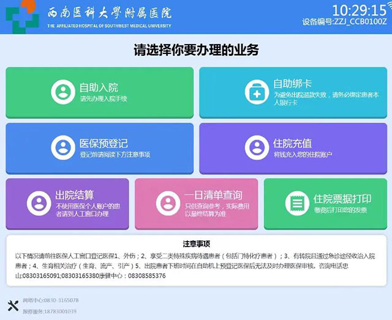Click the phone numbers 08303165091;08303165380
Image resolution: width=392 pixels, height=320 pixels.
coord(61,276)
